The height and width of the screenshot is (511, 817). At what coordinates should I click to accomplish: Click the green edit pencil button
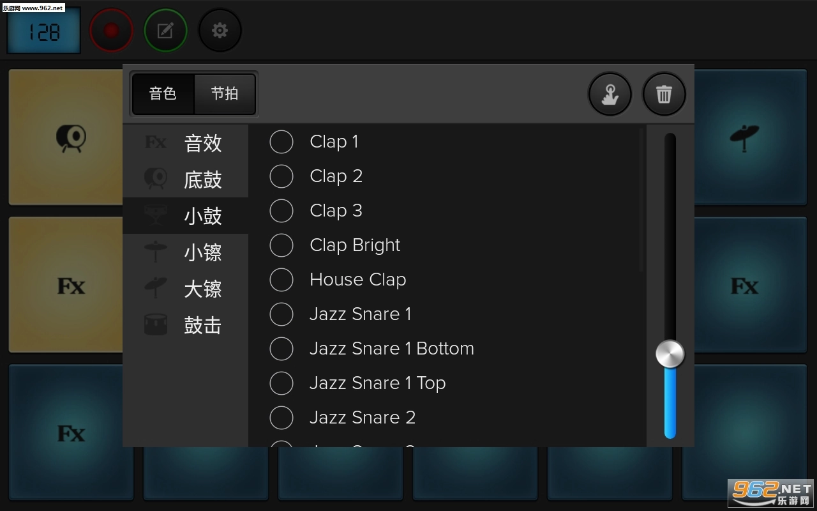(165, 29)
